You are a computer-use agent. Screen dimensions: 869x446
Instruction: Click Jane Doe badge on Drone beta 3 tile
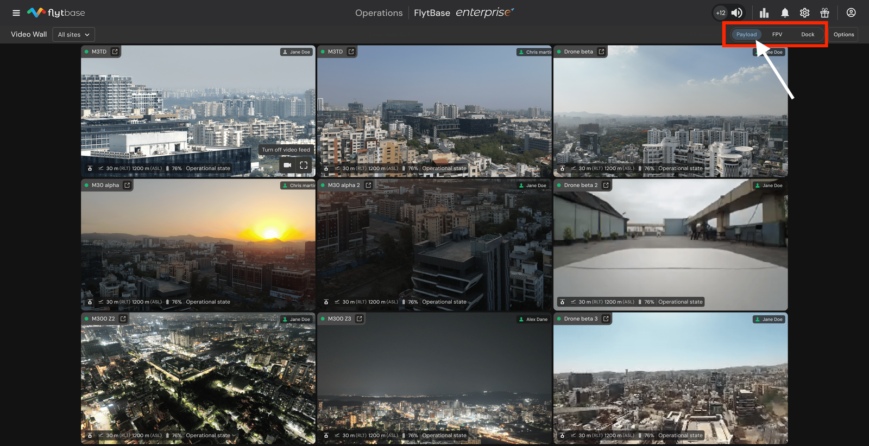pos(769,319)
